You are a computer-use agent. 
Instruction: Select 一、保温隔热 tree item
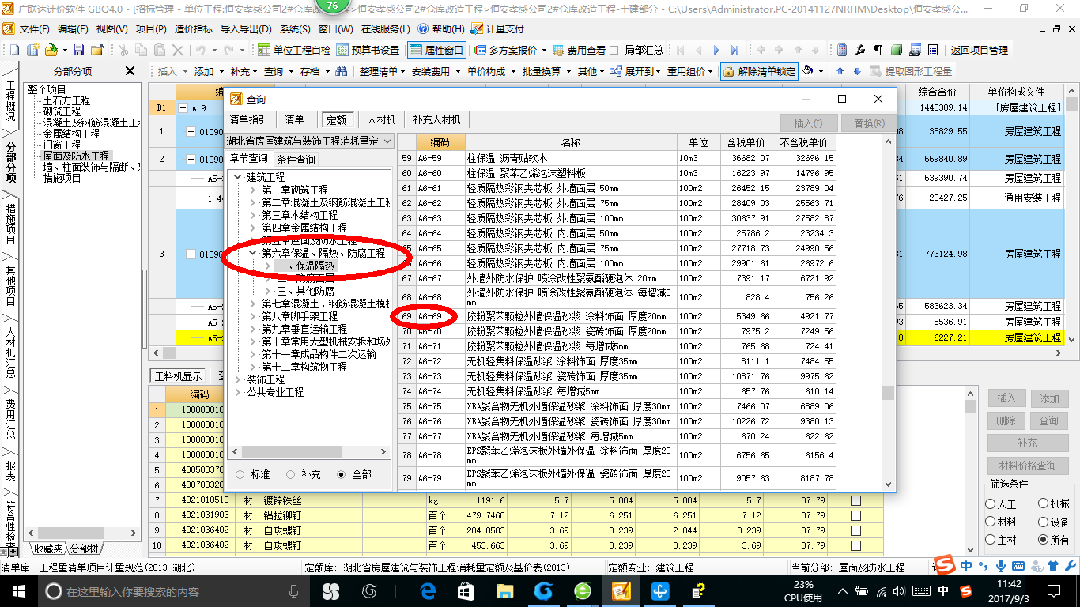pos(306,266)
